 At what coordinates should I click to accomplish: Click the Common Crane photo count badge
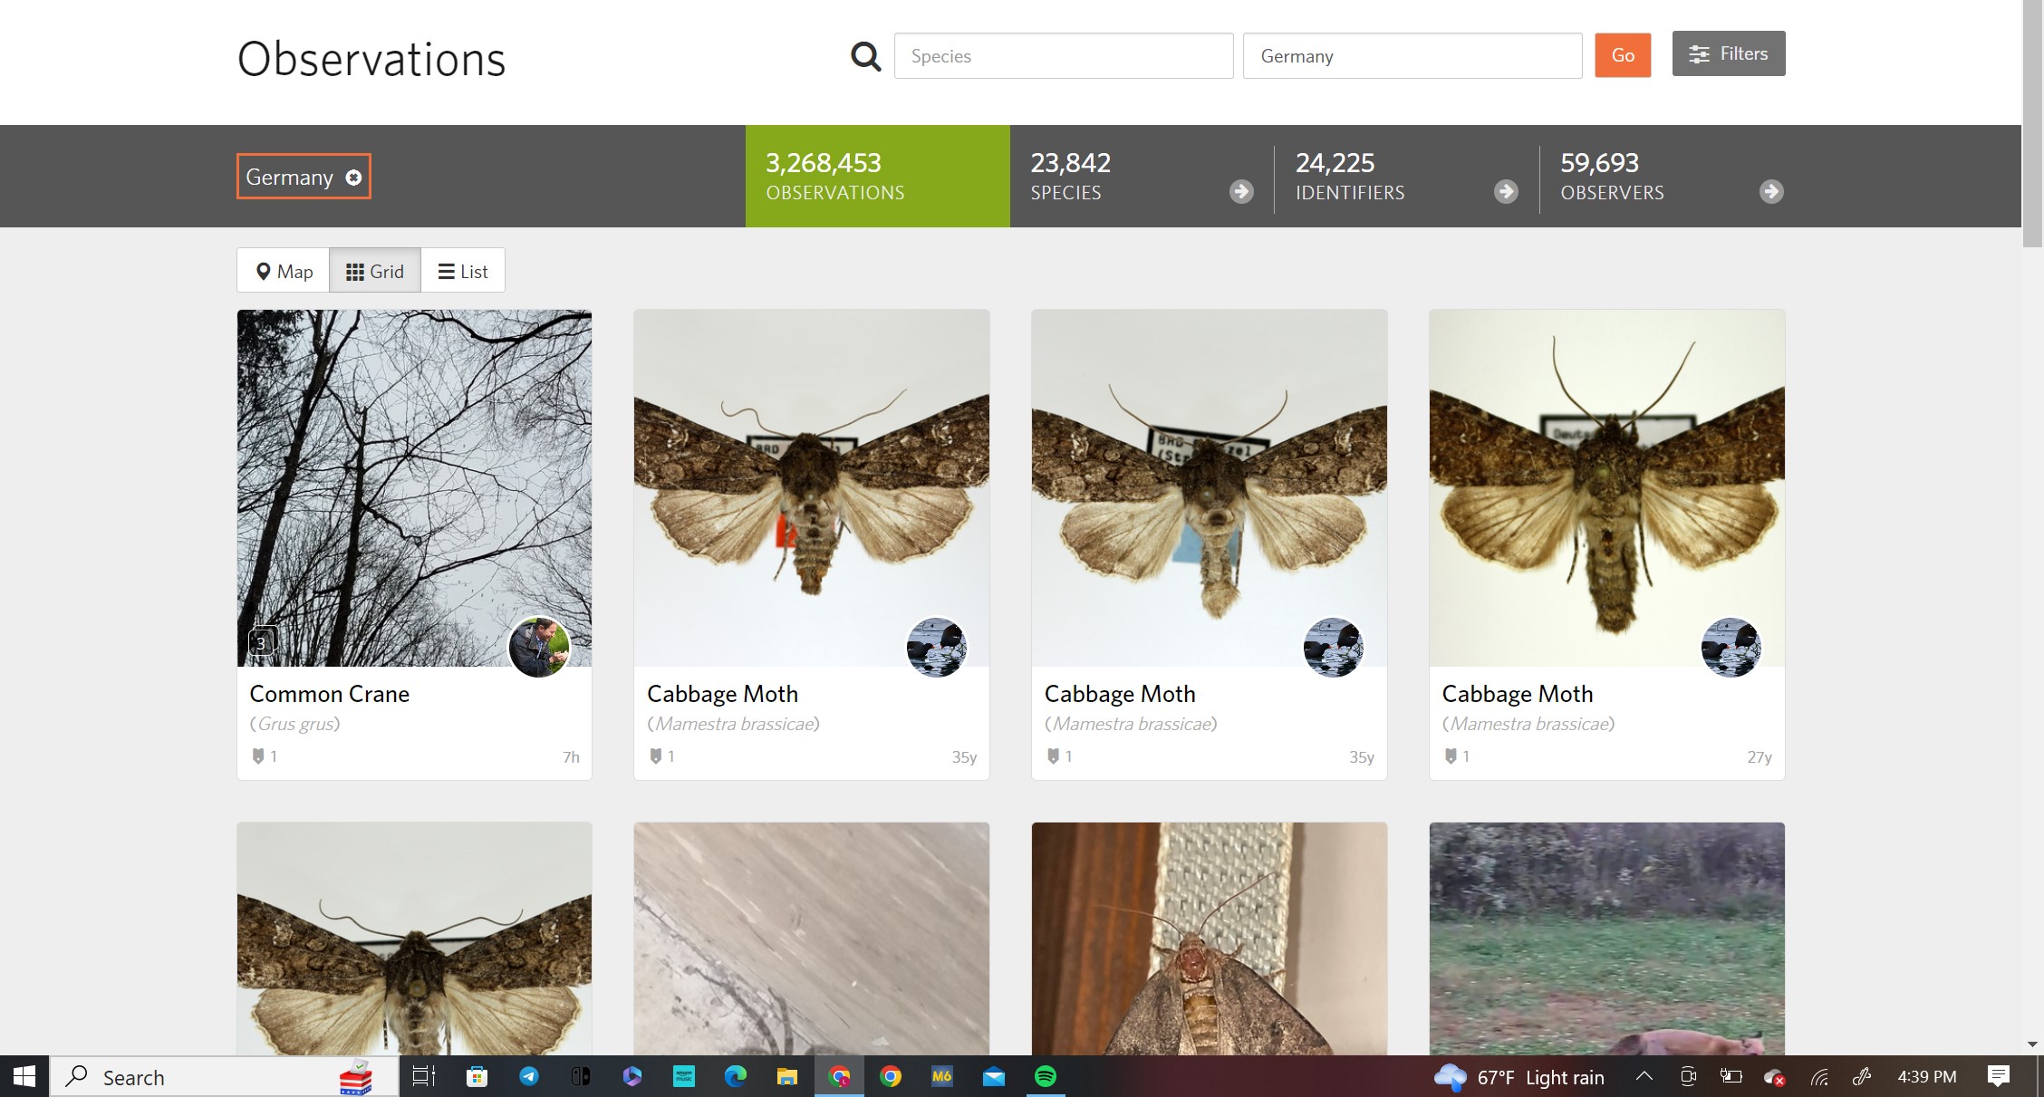pos(262,642)
